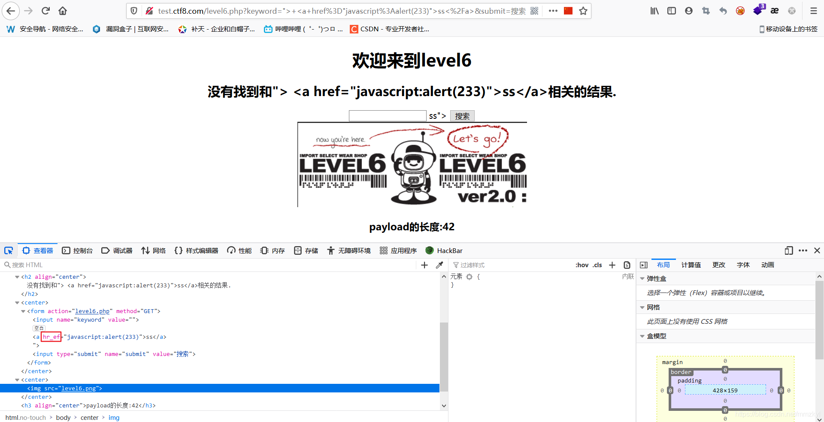Toggle responsive design mode

pyautogui.click(x=789, y=250)
